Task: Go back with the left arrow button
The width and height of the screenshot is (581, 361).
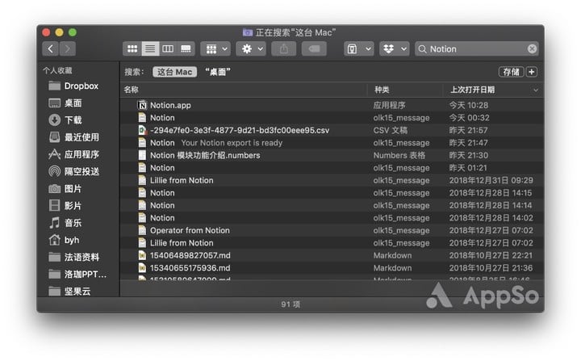Action: click(x=50, y=48)
